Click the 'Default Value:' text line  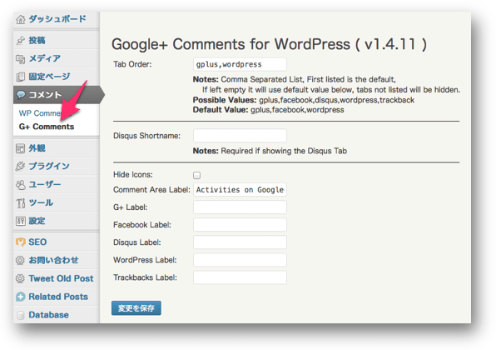268,110
